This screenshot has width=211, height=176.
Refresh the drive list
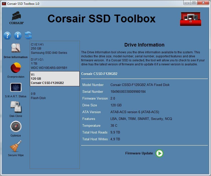point(28,35)
